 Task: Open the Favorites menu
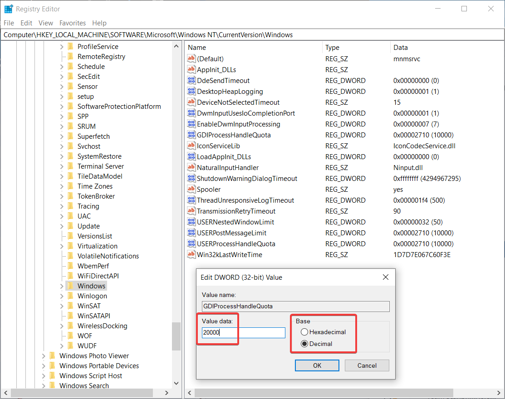(x=73, y=23)
